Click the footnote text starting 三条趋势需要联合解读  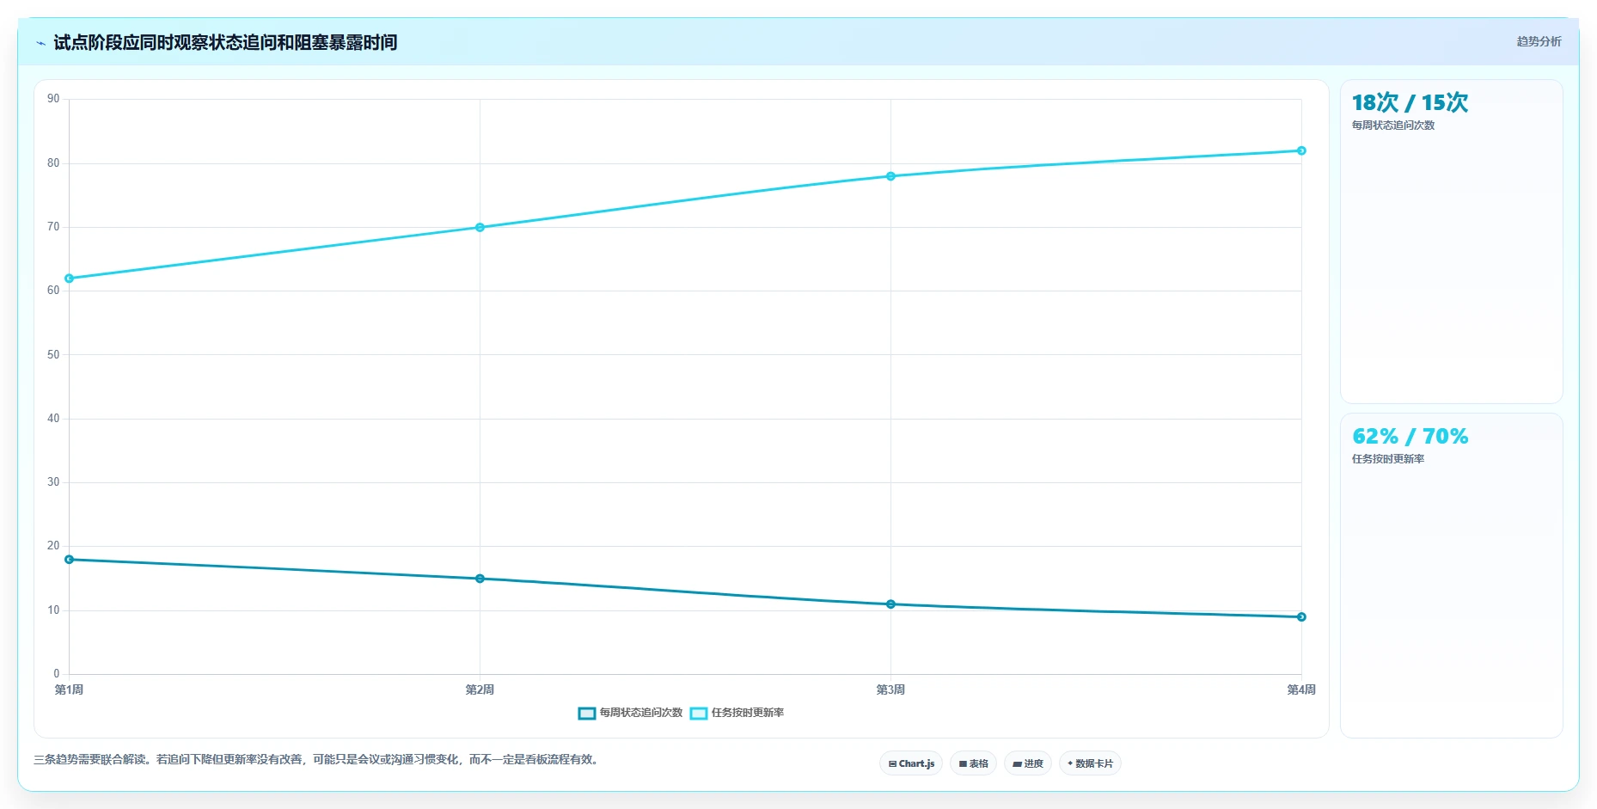click(318, 759)
